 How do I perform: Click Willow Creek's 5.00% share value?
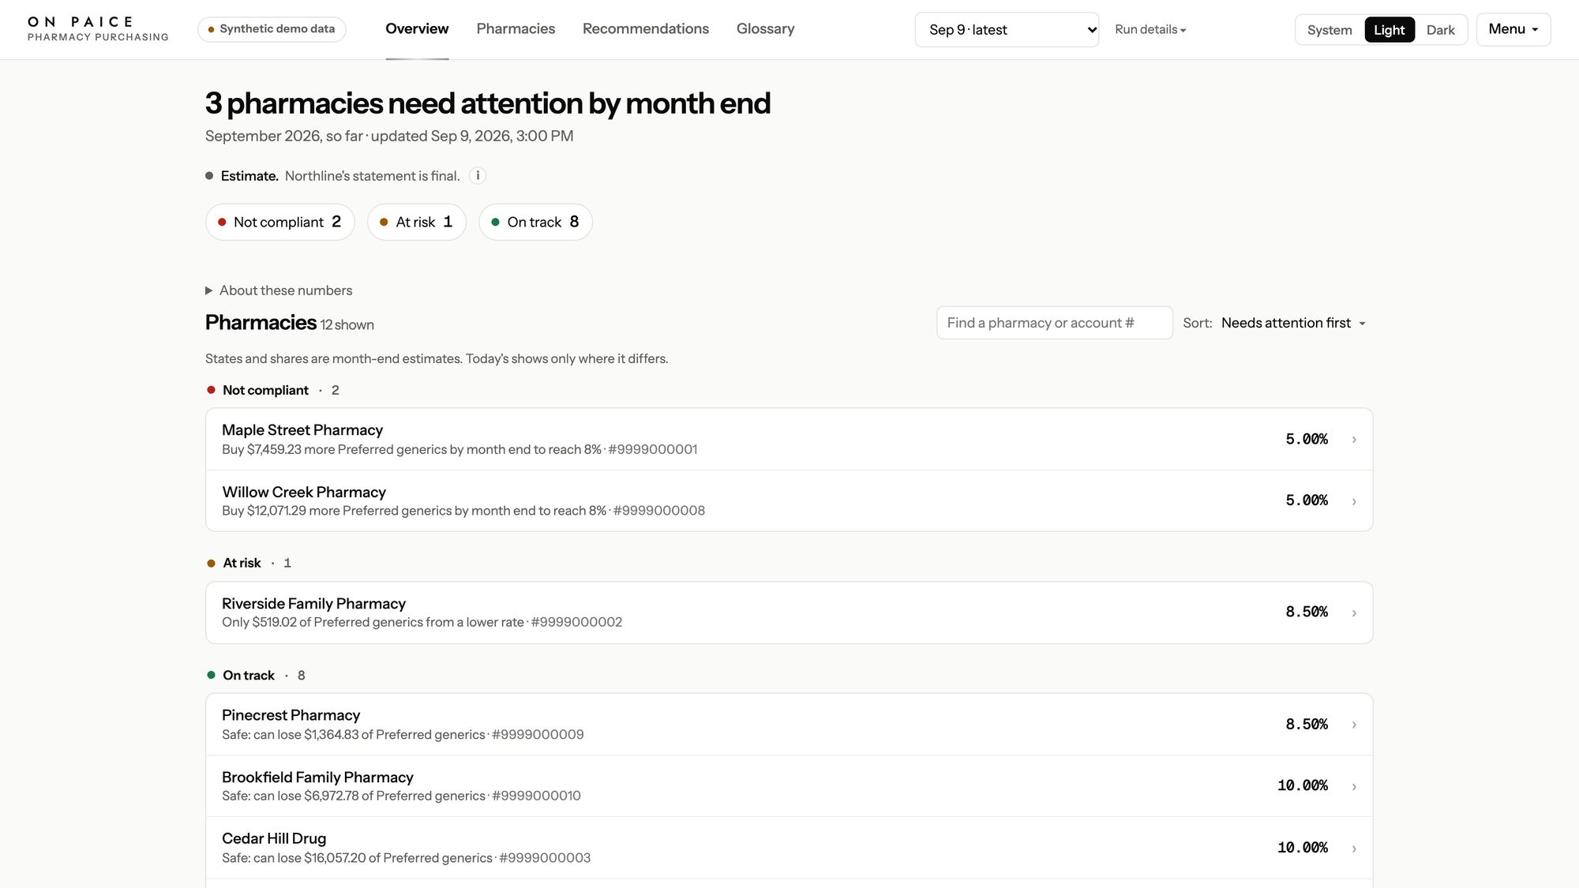click(x=1307, y=500)
